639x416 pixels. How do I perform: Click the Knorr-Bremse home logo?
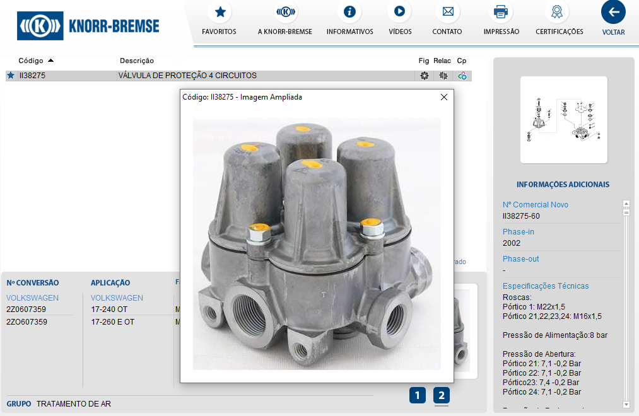click(88, 26)
